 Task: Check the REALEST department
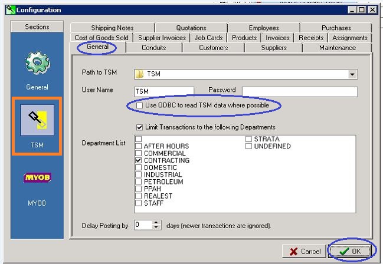coord(139,196)
